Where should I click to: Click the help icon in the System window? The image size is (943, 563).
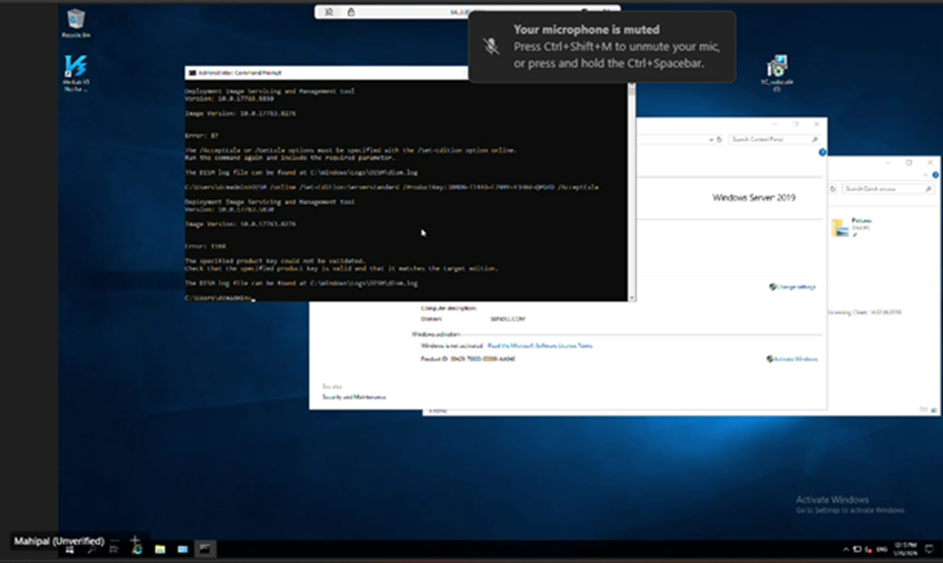tap(822, 153)
